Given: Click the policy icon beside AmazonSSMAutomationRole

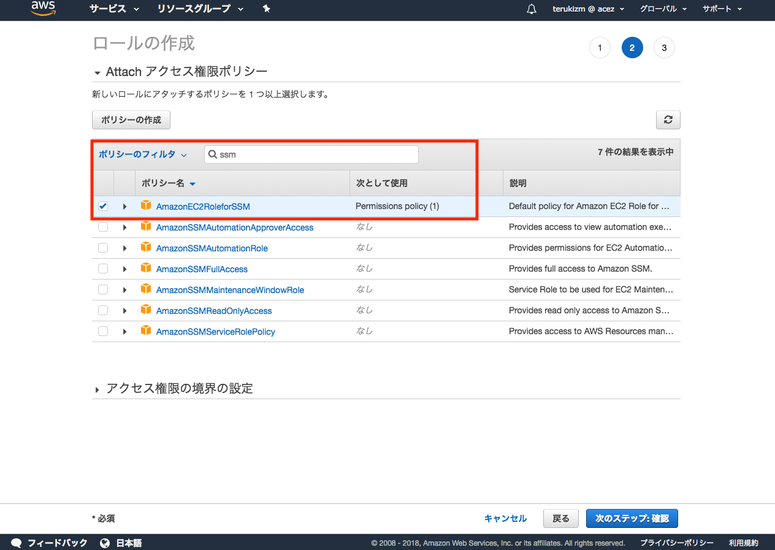Looking at the screenshot, I should click(x=146, y=247).
